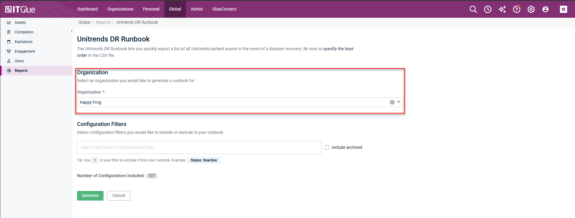This screenshot has height=218, width=575.
Task: Expand the Organization dropdown arrow
Action: tap(399, 102)
